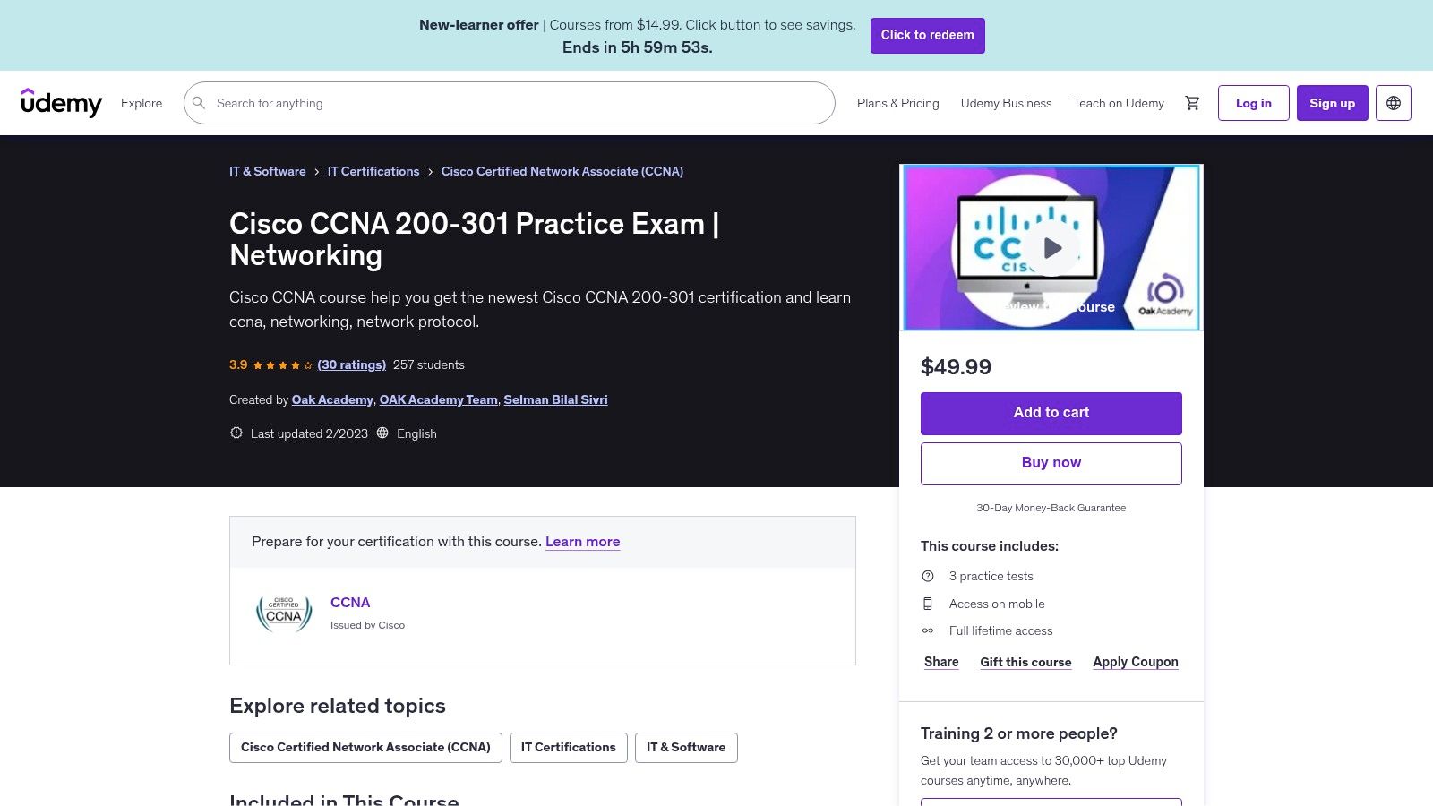Open Udemy Business
1433x806 pixels.
coord(1006,103)
